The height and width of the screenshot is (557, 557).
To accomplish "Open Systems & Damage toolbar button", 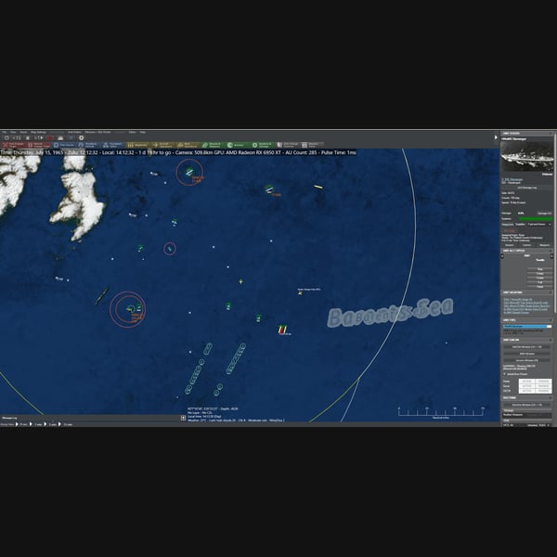I will (262, 145).
